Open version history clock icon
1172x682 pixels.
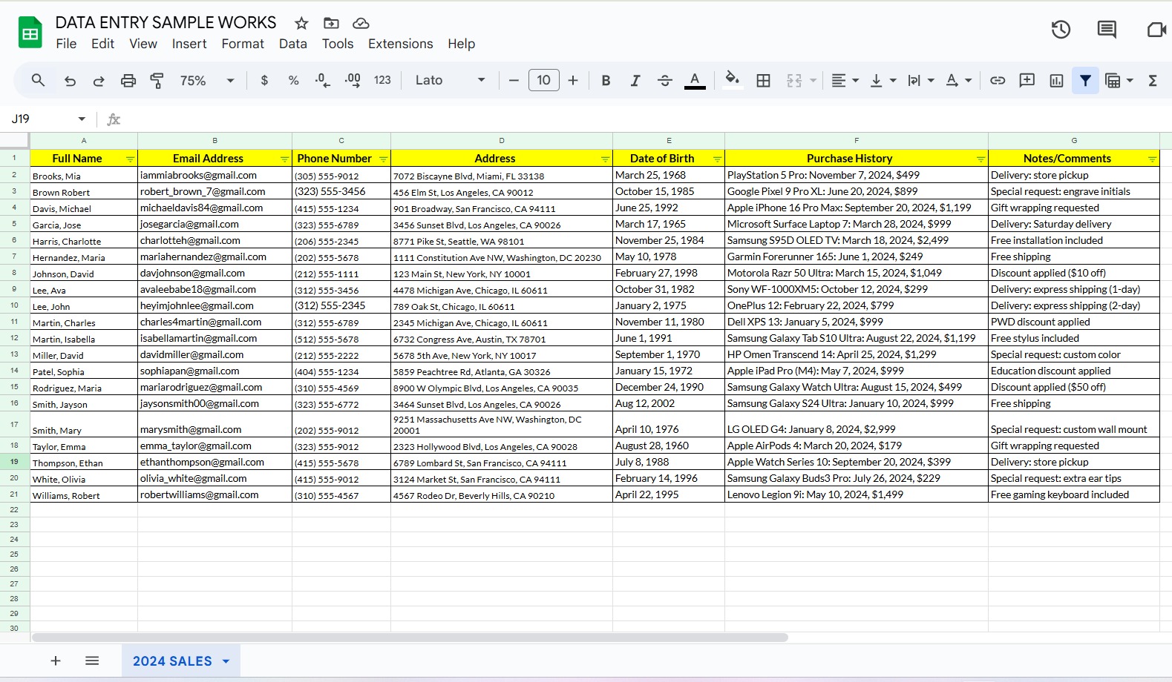coord(1061,30)
